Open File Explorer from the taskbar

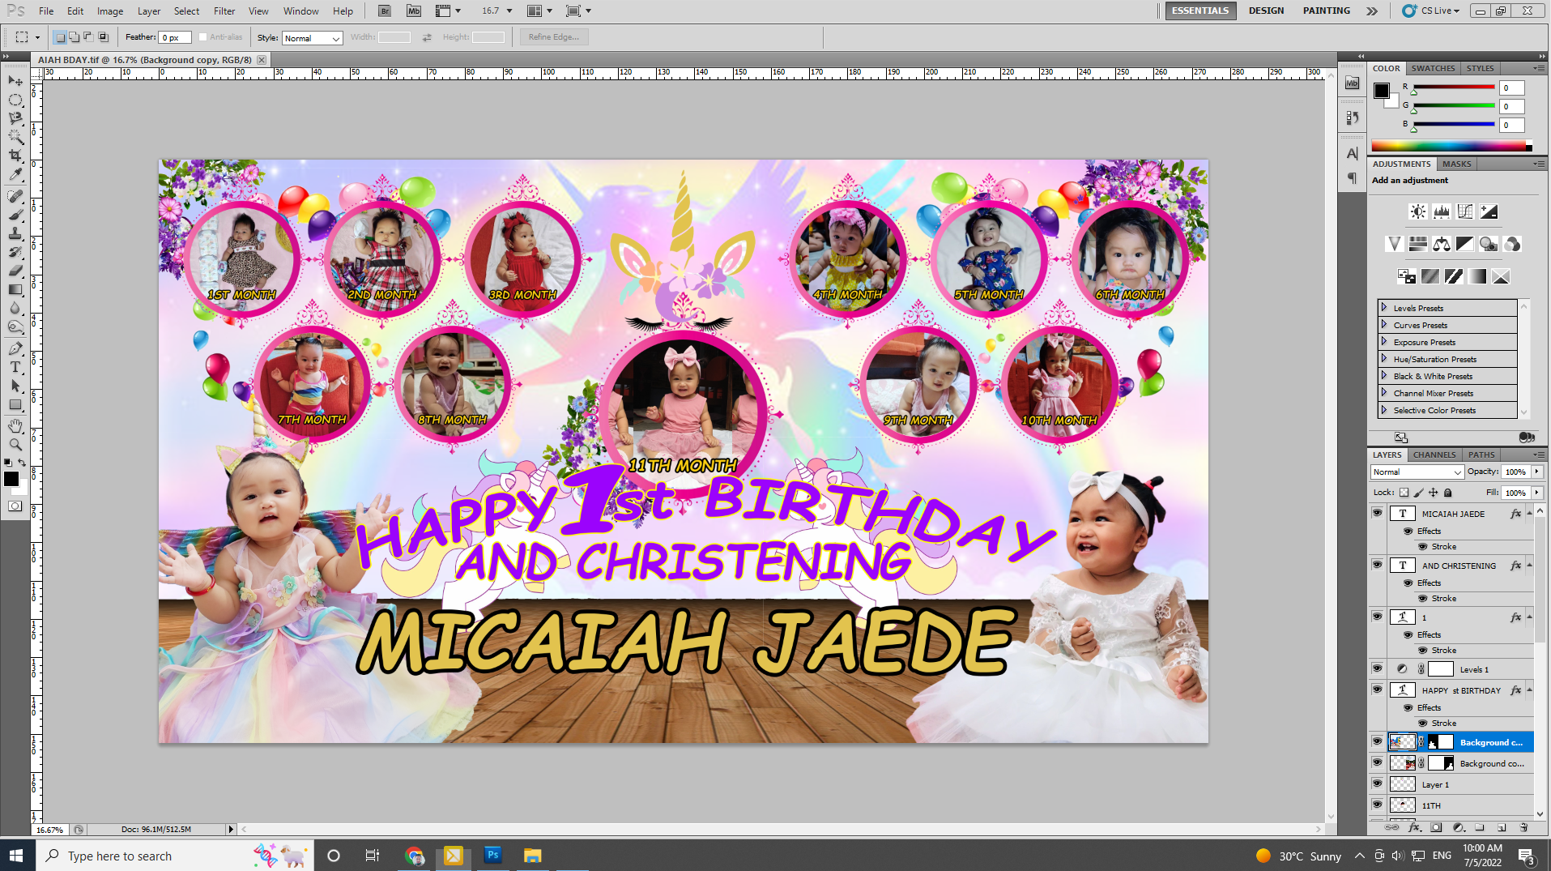pyautogui.click(x=532, y=856)
